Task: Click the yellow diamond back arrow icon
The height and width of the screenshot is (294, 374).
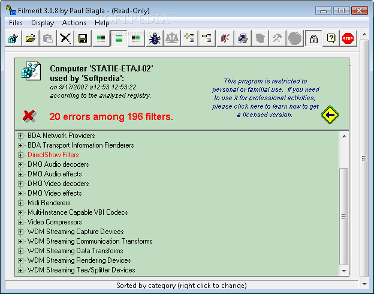Action: pyautogui.click(x=330, y=115)
